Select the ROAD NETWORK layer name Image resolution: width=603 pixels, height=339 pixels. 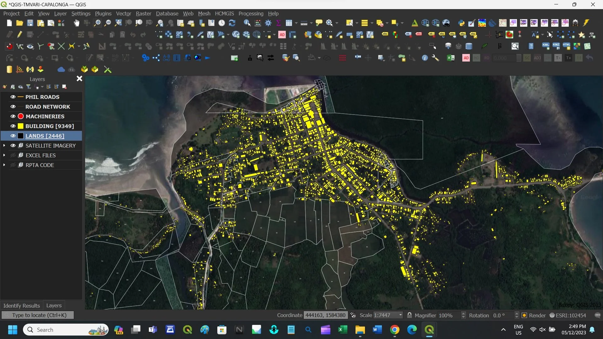(48, 107)
